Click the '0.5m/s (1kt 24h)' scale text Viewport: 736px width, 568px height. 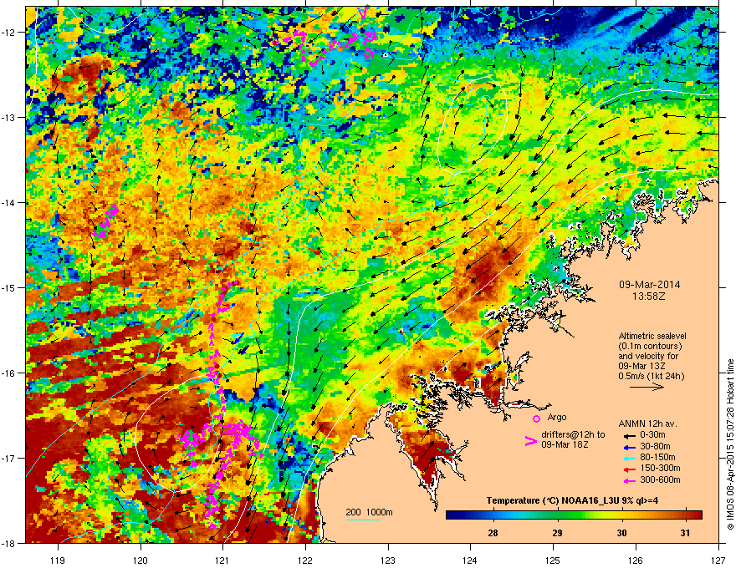click(x=652, y=376)
